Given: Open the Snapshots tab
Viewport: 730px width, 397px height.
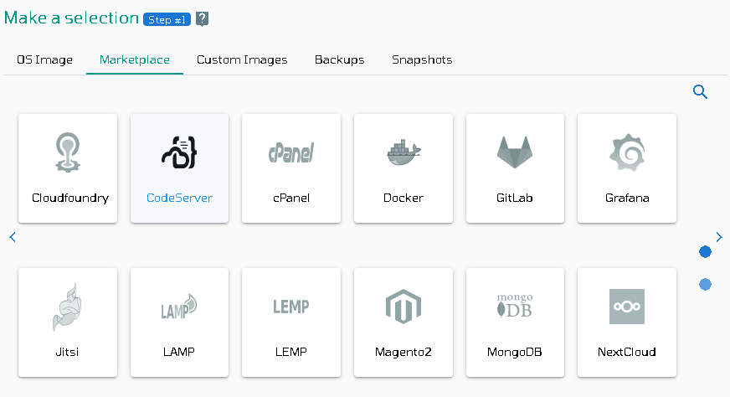Looking at the screenshot, I should tap(422, 59).
